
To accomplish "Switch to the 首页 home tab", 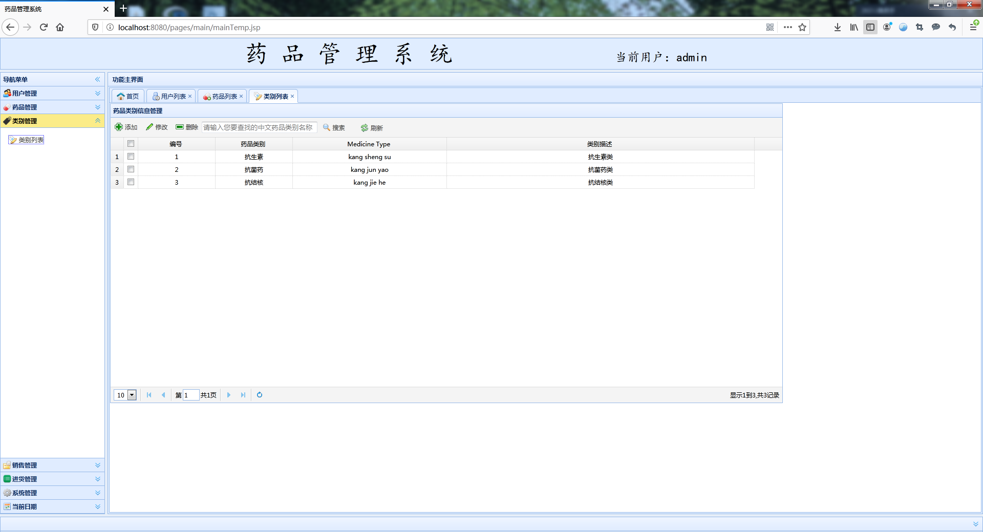I will coord(128,96).
